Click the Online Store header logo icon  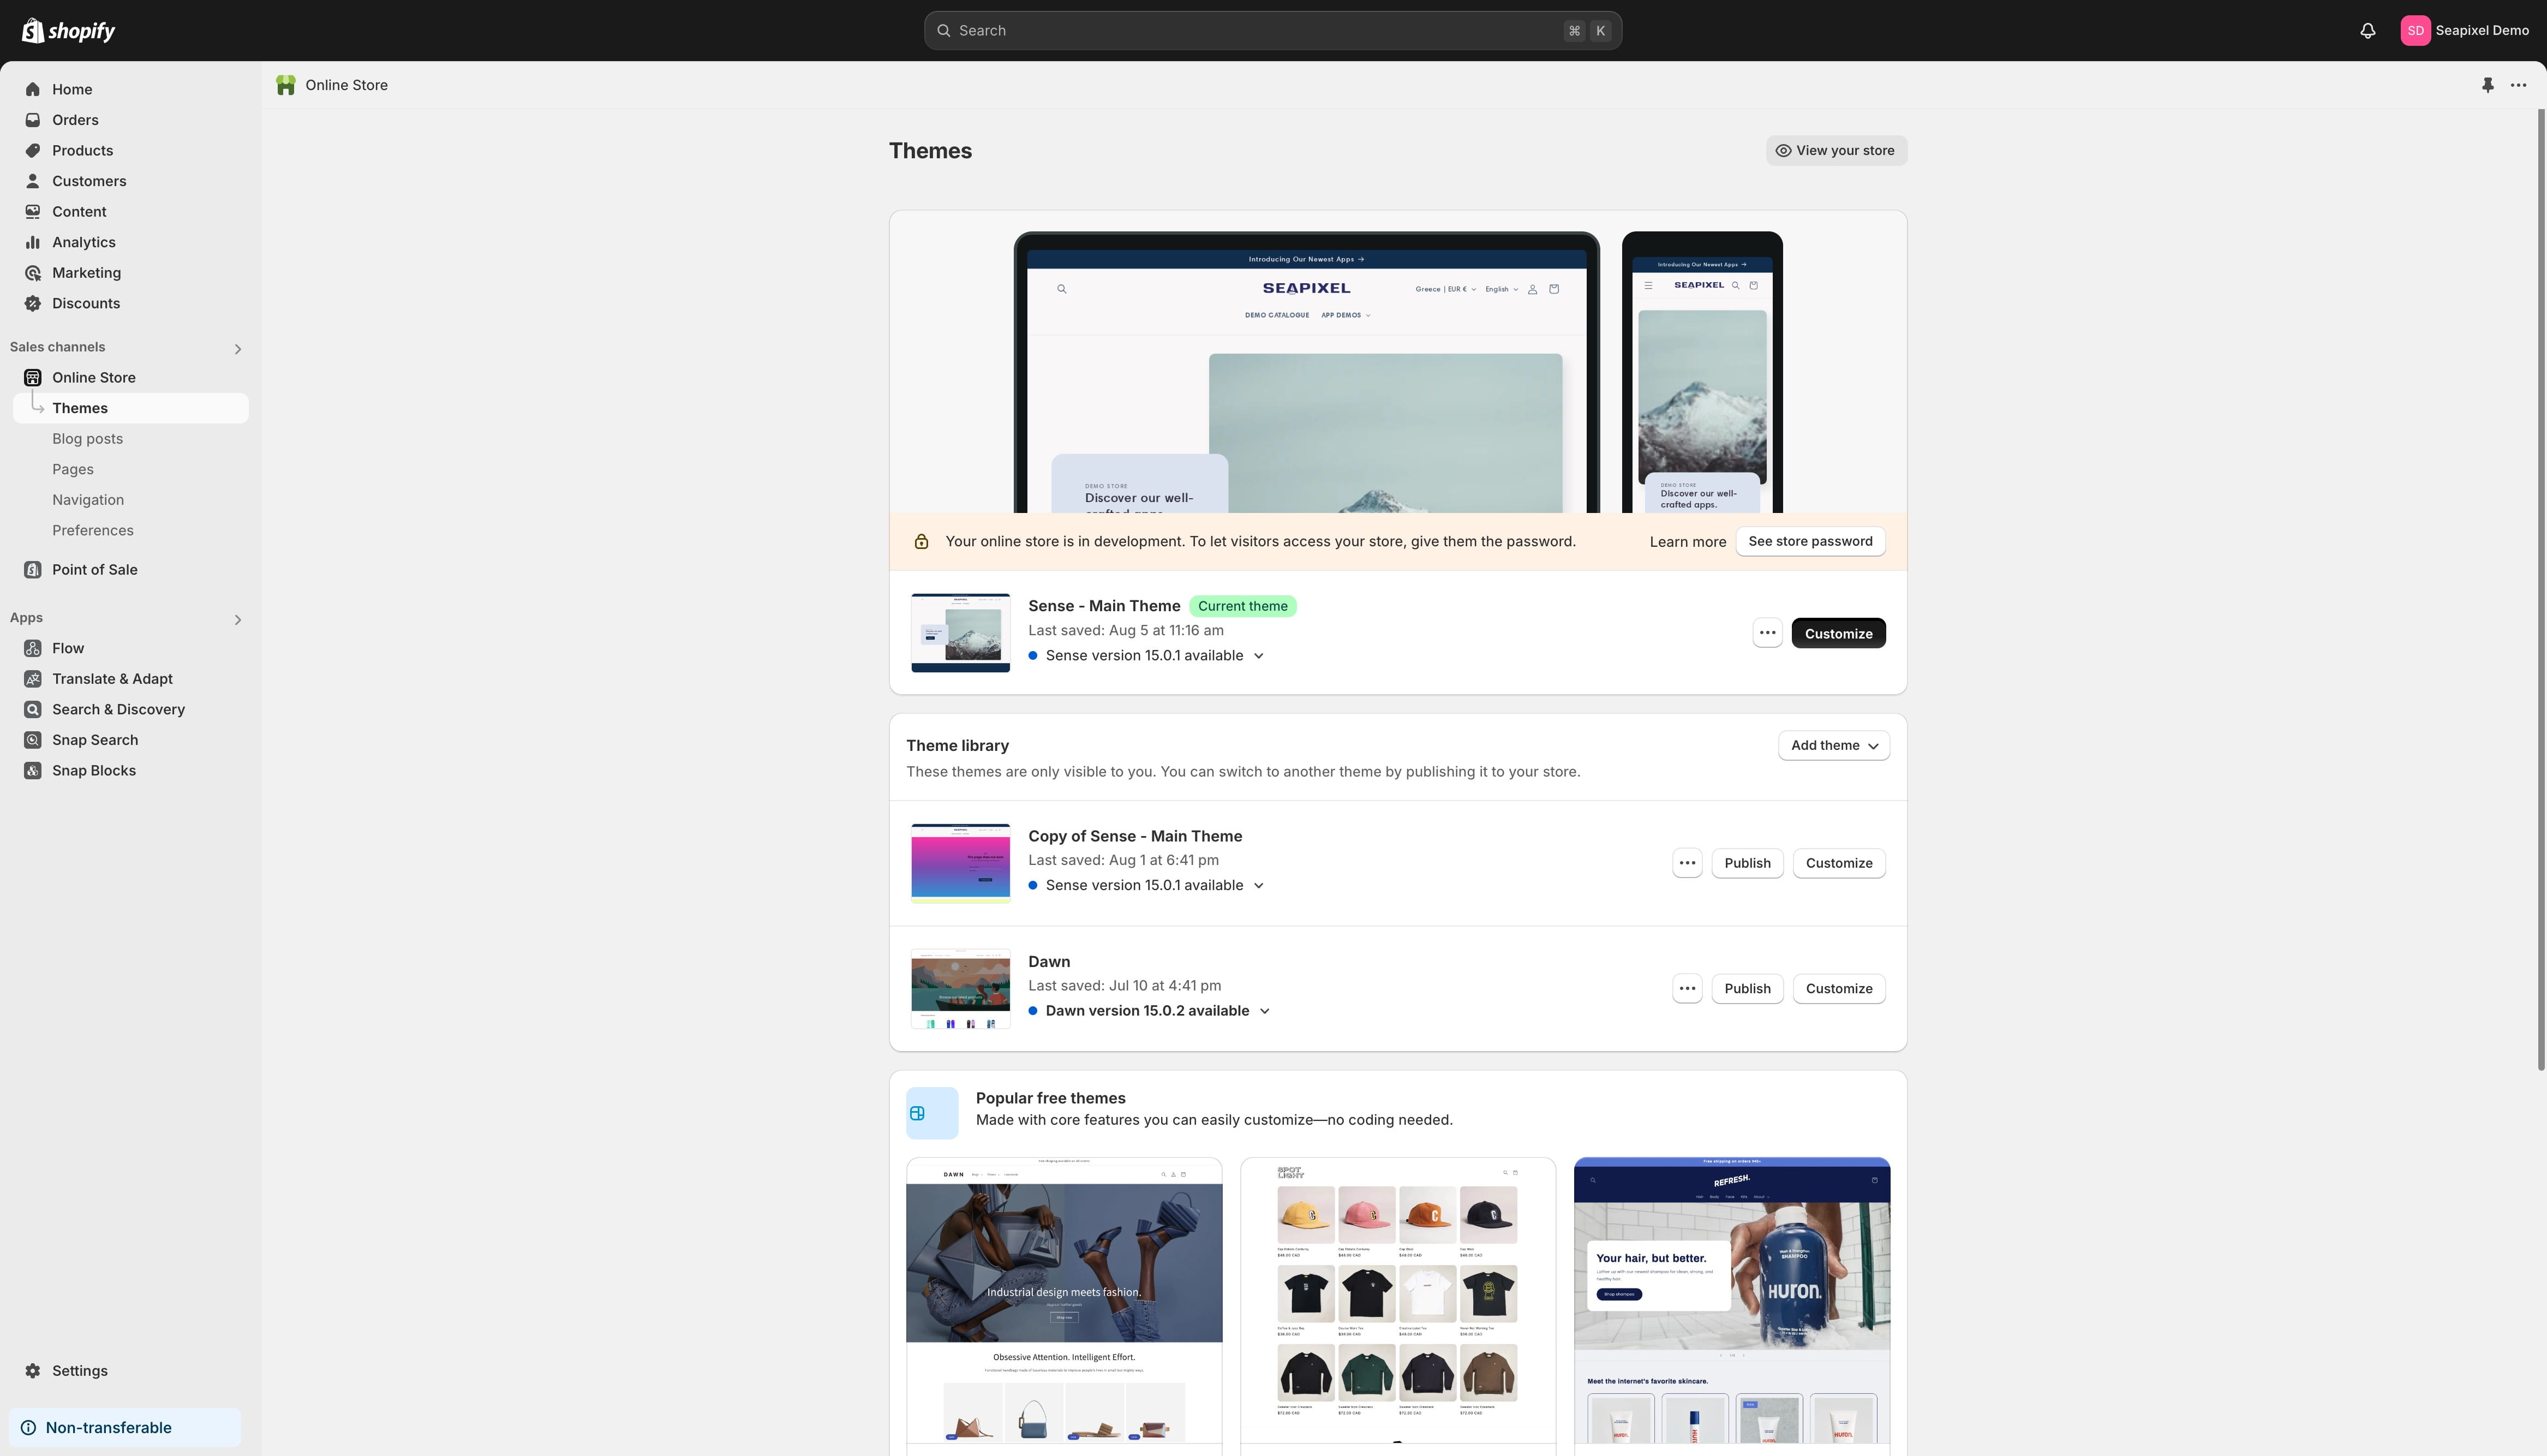click(x=286, y=85)
